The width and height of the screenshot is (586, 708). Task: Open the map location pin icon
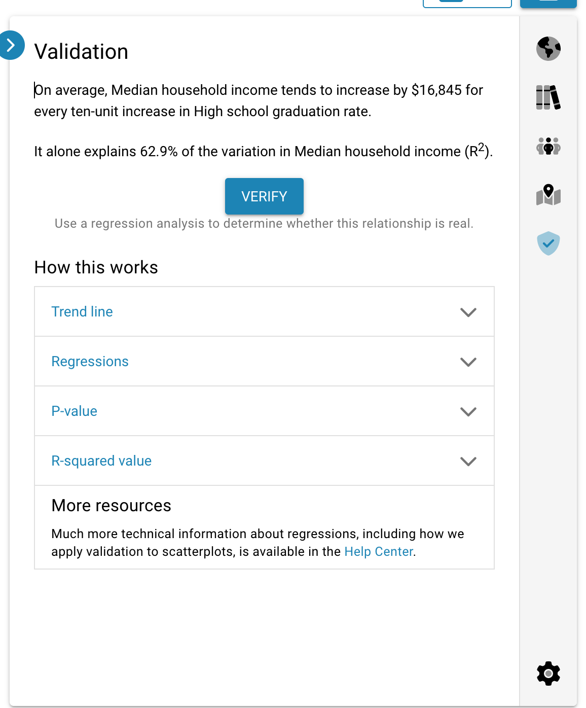pos(548,195)
